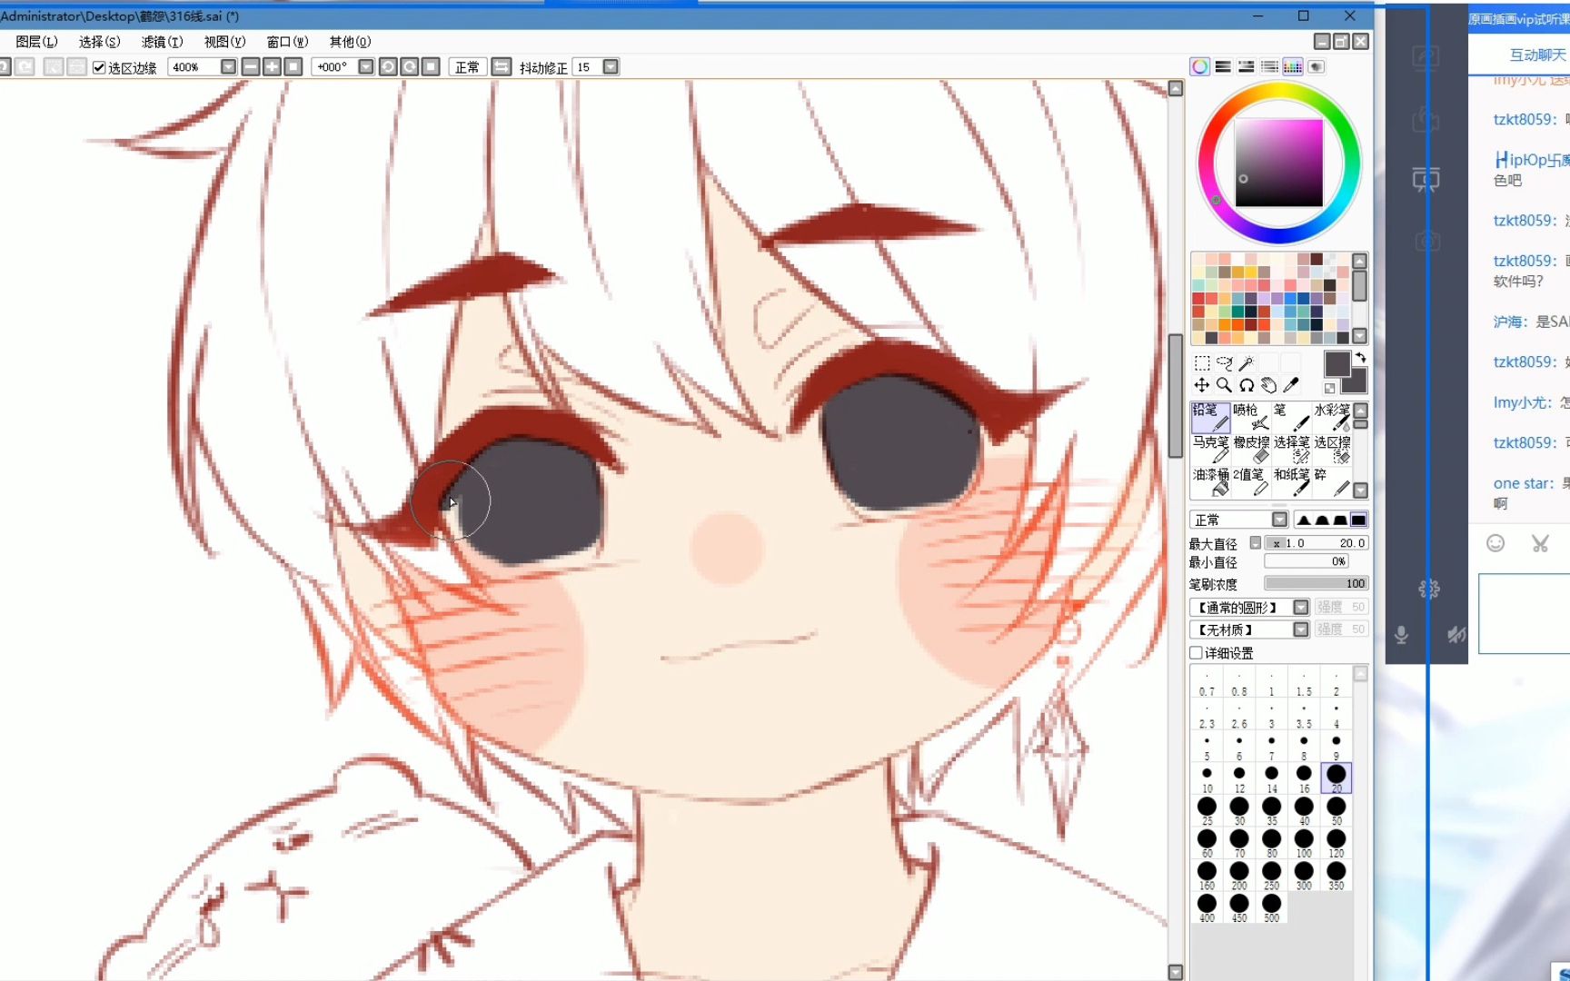Image resolution: width=1570 pixels, height=981 pixels.
Task: Select the eyedropper color picker tool
Action: click(x=1291, y=385)
